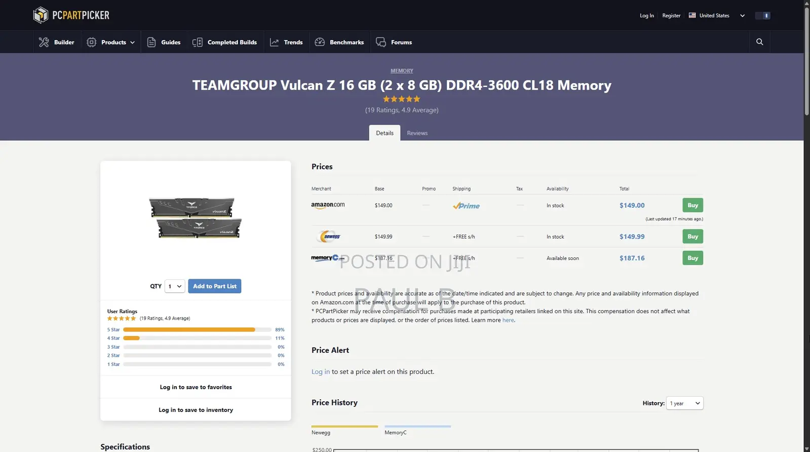Open the PCPartPicker logo home link
Viewport: 810px width, 452px height.
coord(71,15)
